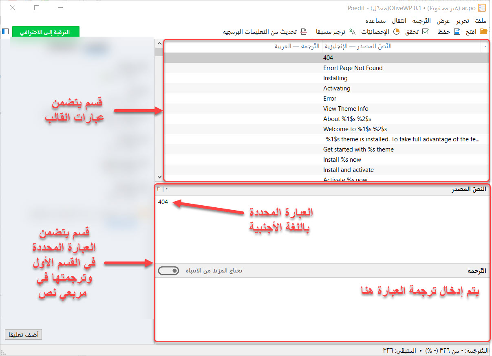Open the التّرجمة menu
The height and width of the screenshot is (356, 492).
(x=422, y=21)
